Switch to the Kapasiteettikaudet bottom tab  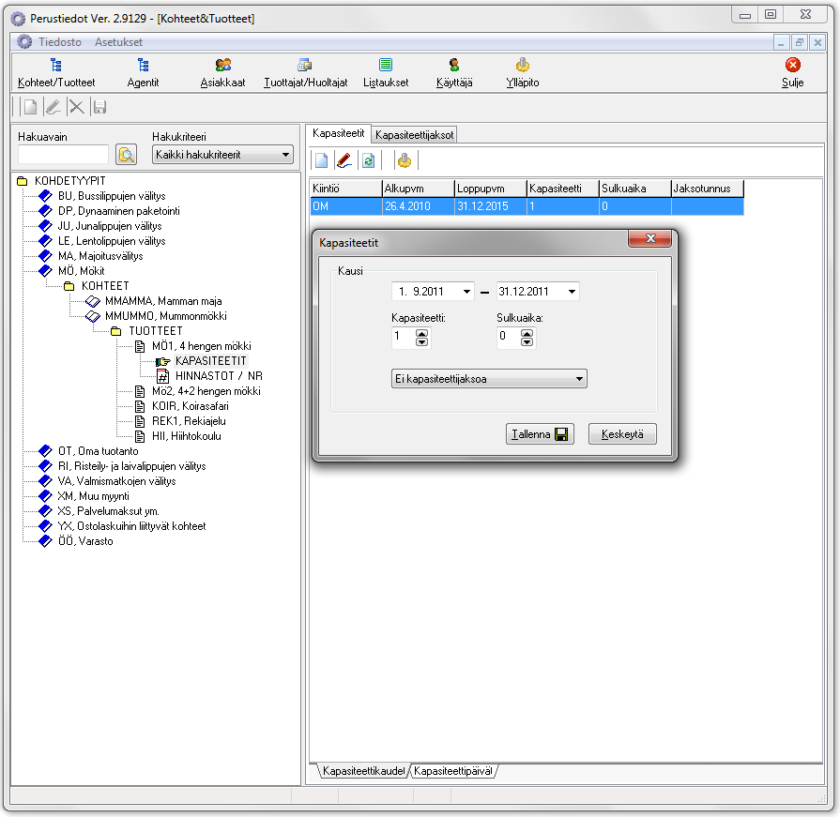click(x=364, y=771)
